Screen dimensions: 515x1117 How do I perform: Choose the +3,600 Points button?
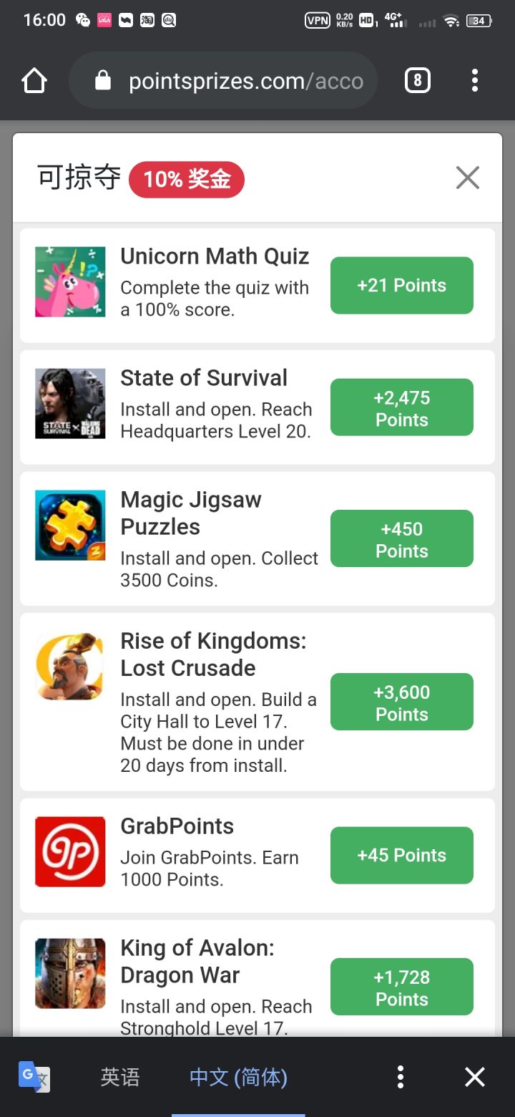[401, 702]
